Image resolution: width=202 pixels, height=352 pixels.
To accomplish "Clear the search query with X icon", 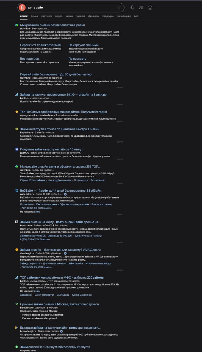I will pos(119,8).
